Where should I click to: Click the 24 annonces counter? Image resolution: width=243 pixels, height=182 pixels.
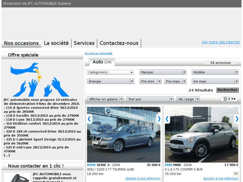220,63
